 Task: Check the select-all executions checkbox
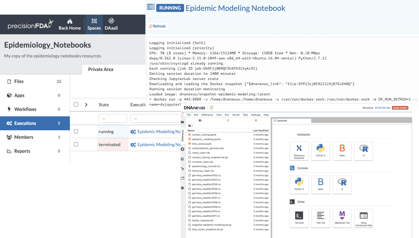(76, 104)
